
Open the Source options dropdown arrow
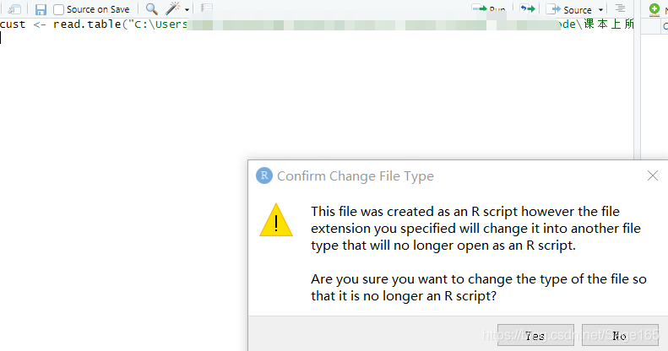[600, 10]
